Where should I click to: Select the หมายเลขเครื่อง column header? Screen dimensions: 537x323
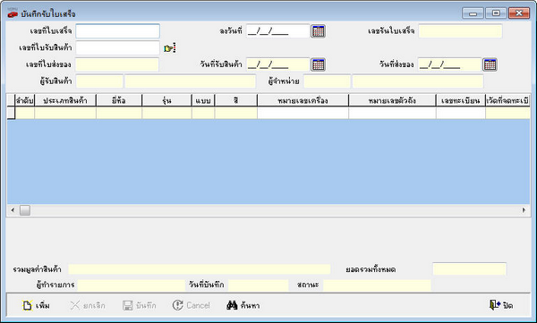click(x=303, y=100)
